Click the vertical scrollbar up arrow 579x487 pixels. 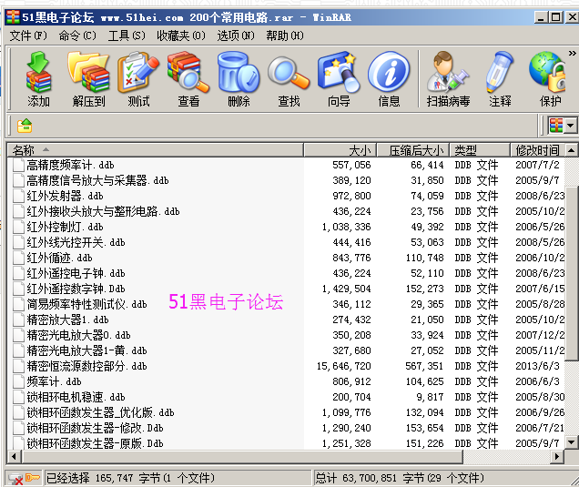coord(571,150)
